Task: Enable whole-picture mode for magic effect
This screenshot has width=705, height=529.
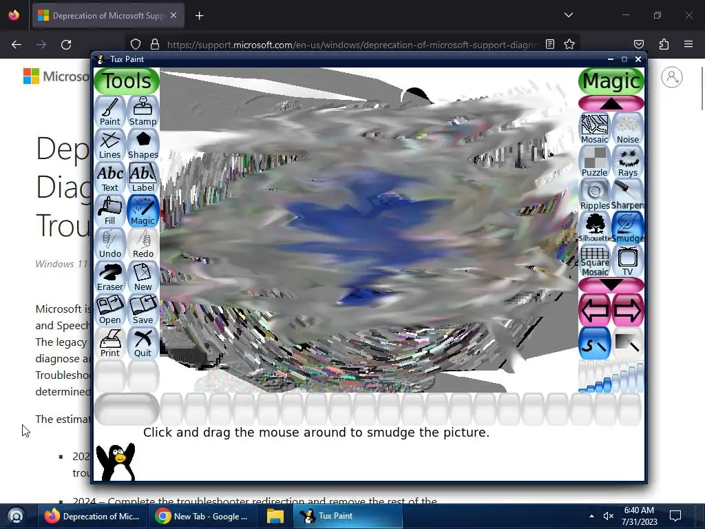Action: (628, 344)
